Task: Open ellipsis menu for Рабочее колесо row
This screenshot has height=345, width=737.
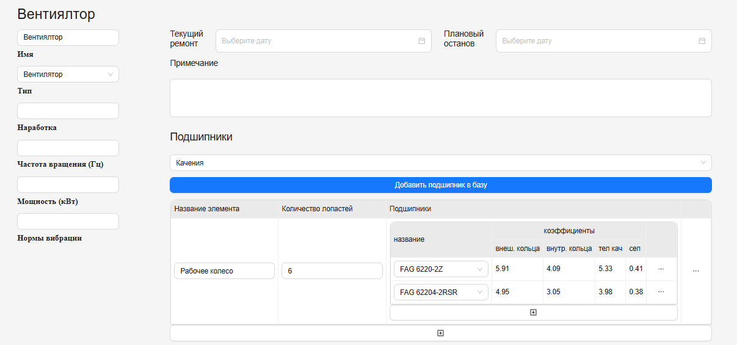Action: coord(695,271)
